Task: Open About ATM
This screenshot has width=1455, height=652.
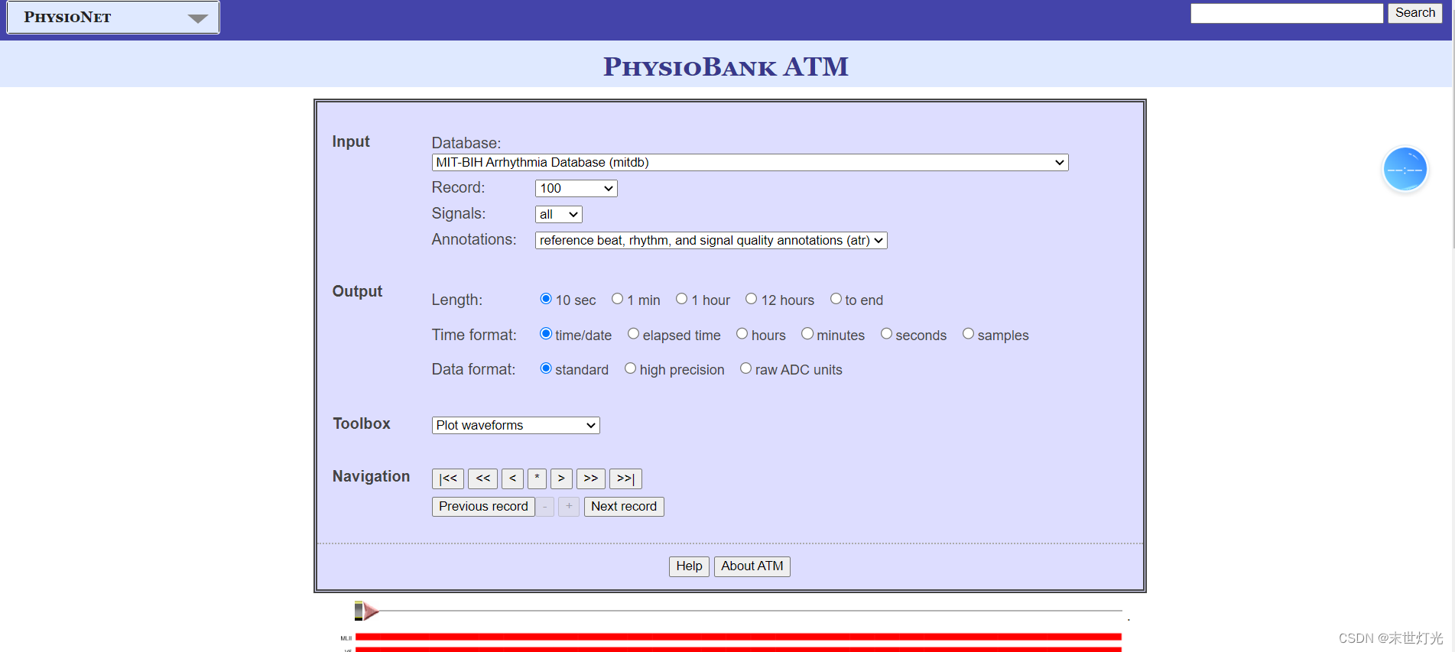Action: (752, 566)
